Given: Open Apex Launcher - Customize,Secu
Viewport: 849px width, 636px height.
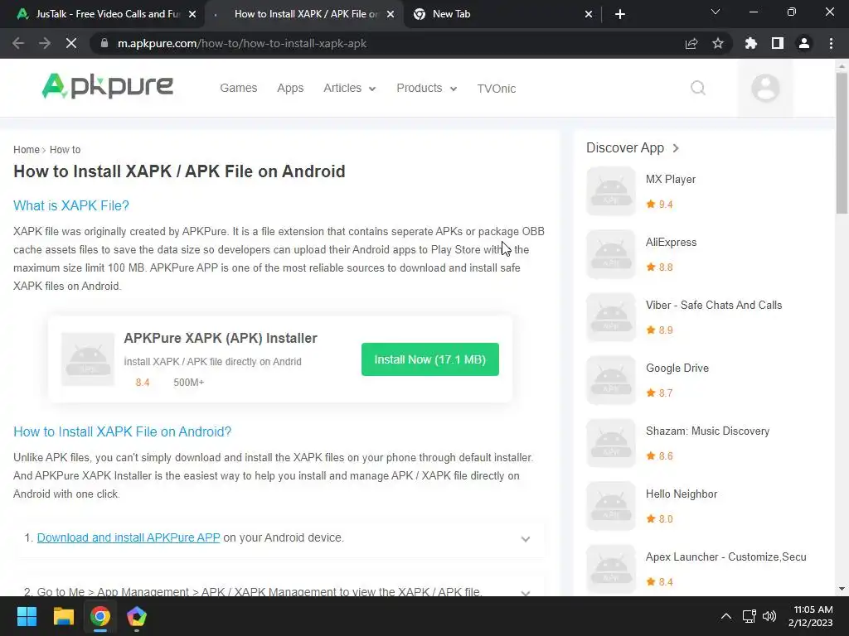Looking at the screenshot, I should click(x=726, y=556).
